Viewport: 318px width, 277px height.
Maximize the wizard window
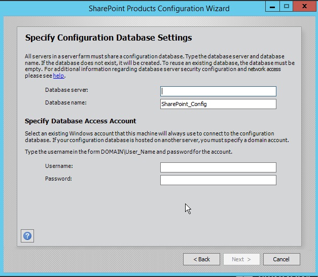287,7
